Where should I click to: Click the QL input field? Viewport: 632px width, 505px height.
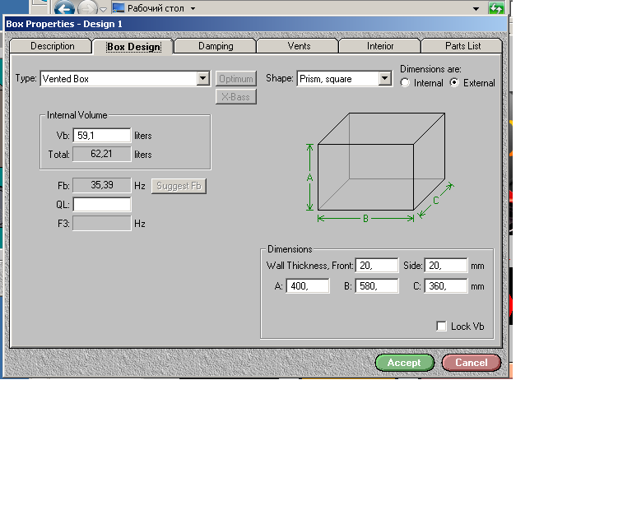point(102,205)
